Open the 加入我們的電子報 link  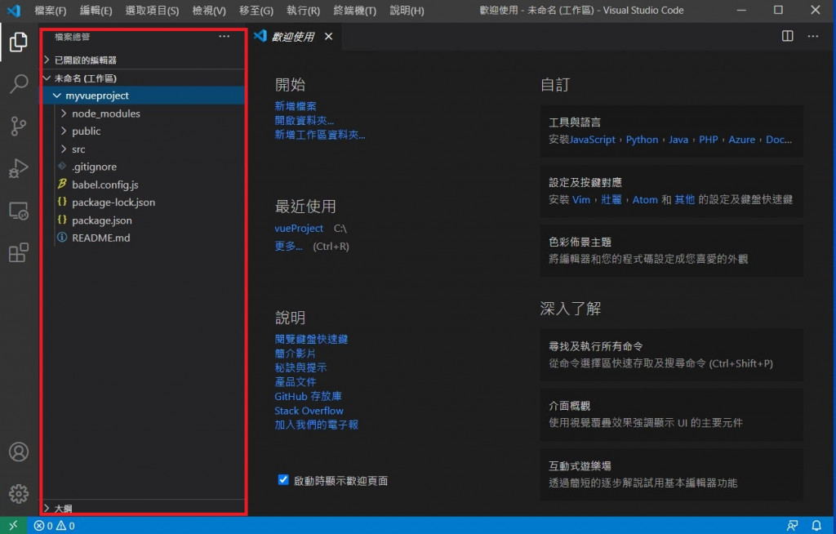coord(316,425)
